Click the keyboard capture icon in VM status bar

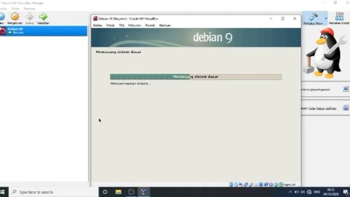click(281, 184)
